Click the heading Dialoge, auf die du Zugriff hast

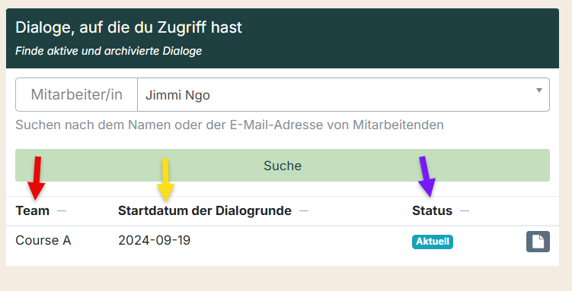pos(129,27)
